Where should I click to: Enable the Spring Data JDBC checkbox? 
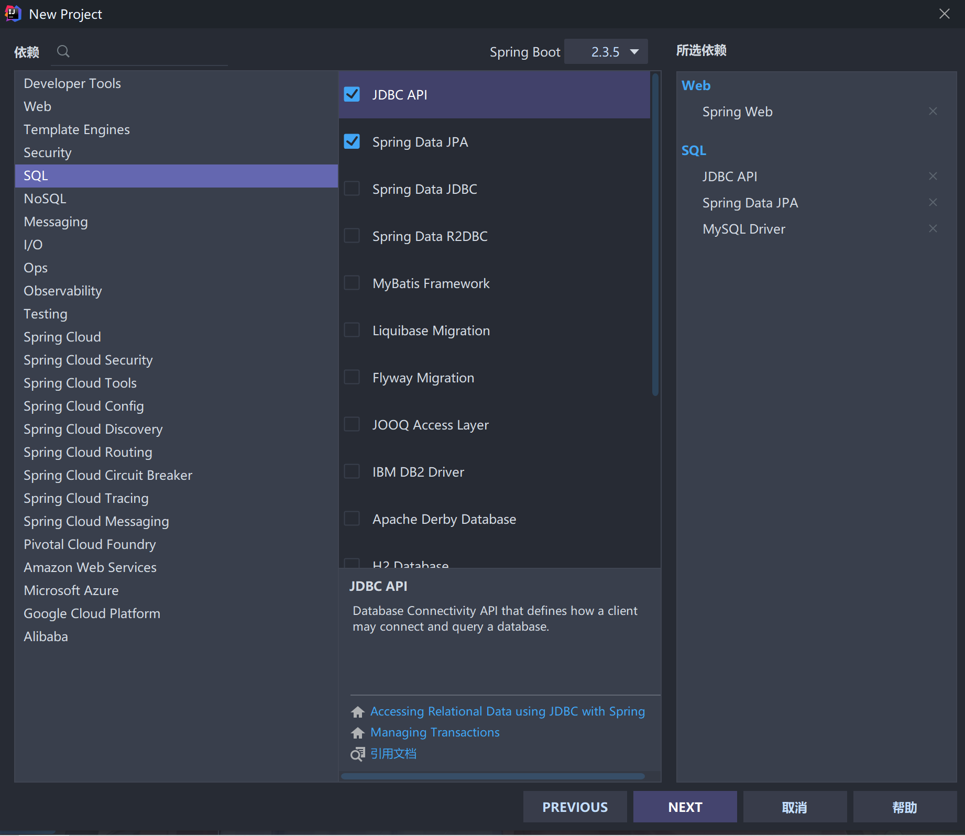coord(352,189)
